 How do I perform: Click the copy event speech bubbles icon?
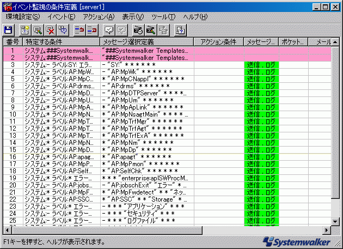(63, 30)
